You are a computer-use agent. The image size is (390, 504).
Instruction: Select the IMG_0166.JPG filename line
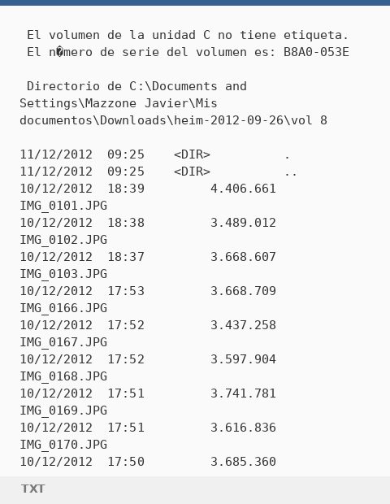(x=63, y=308)
